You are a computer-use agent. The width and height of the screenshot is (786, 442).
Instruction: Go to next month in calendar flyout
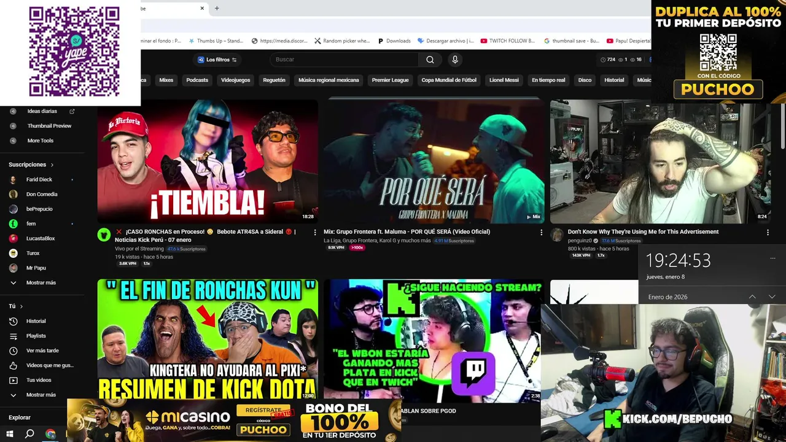coord(772,297)
